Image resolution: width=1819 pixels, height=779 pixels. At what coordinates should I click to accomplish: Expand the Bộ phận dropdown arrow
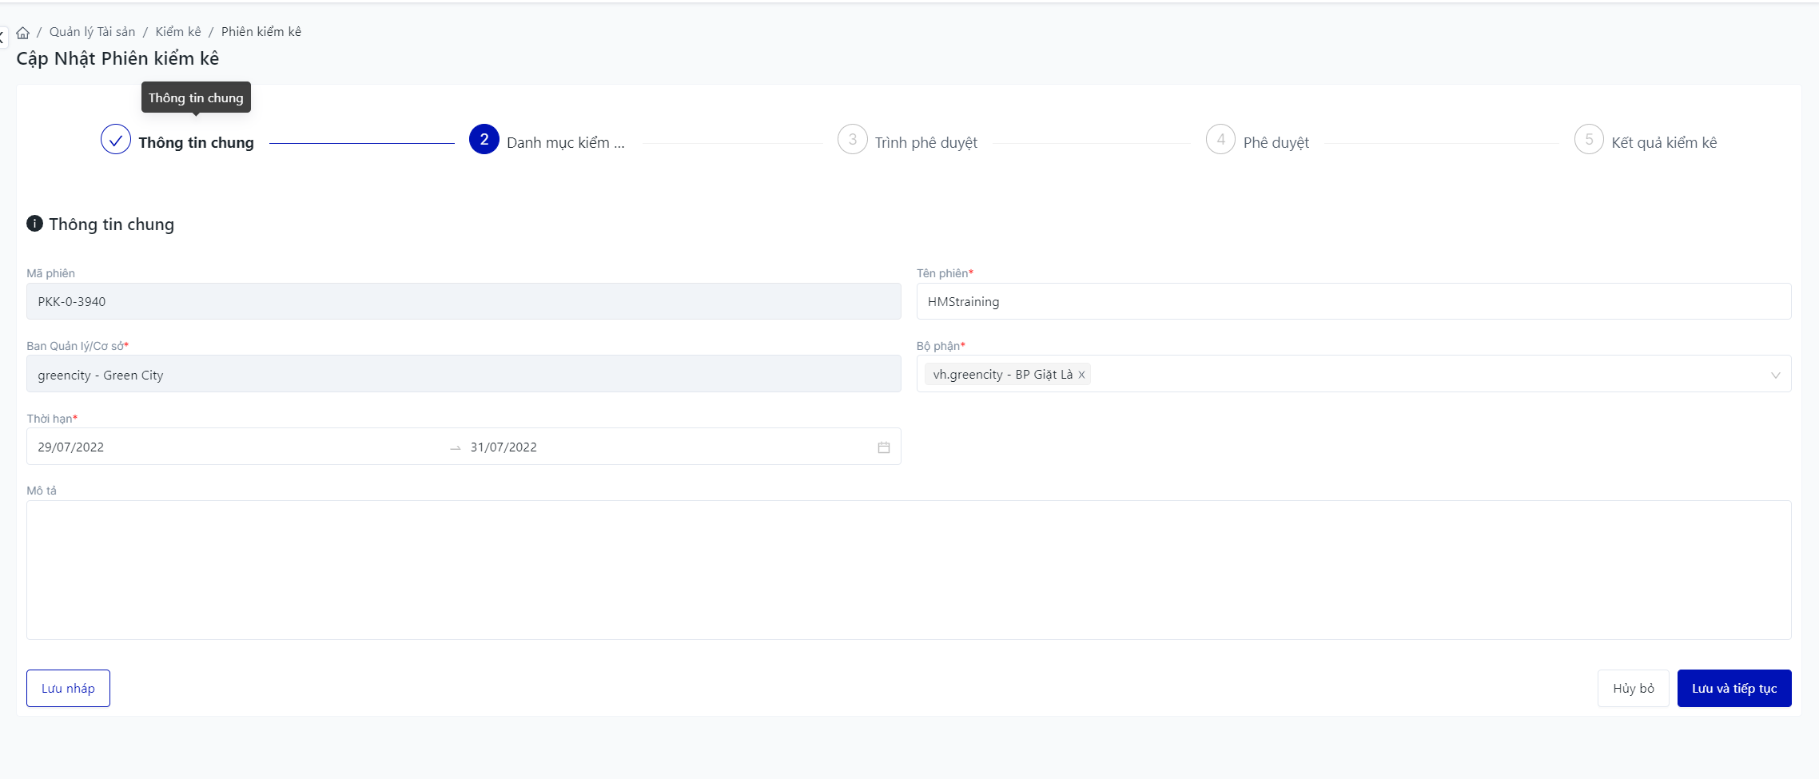click(x=1775, y=375)
